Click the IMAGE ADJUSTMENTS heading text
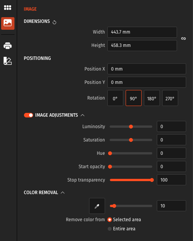This screenshot has height=241, width=193. click(56, 115)
